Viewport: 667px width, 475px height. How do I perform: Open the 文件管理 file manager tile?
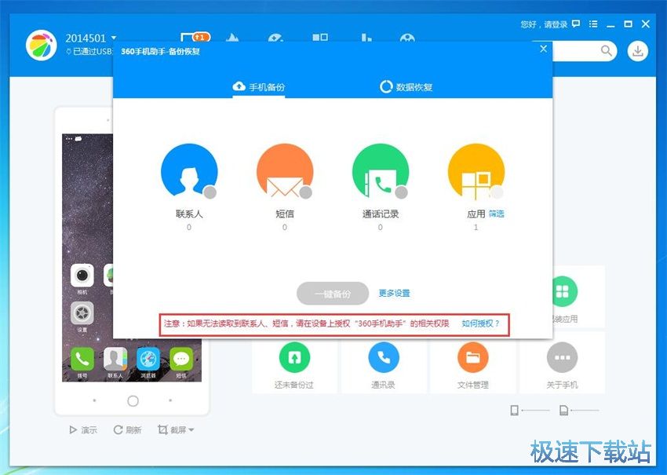point(473,365)
